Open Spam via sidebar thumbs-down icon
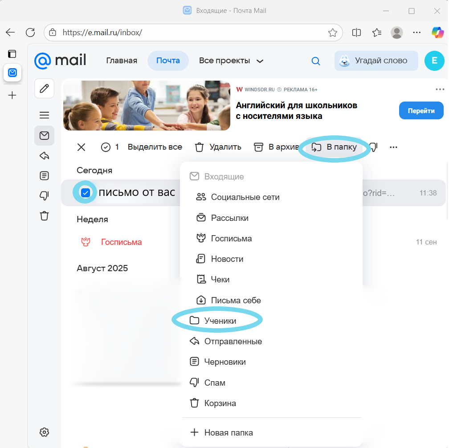Viewport: 449px width, 448px height. [x=44, y=195]
